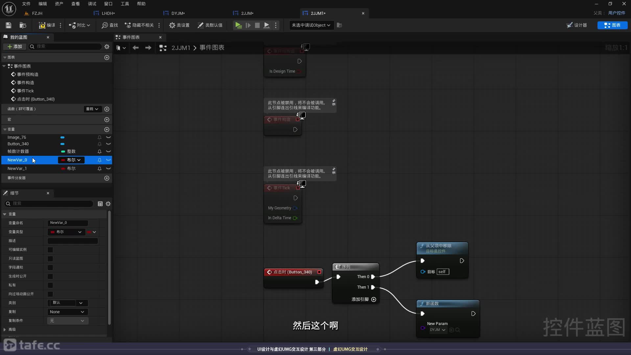
Task: Open the 复制 None dropdown
Action: [x=67, y=312]
